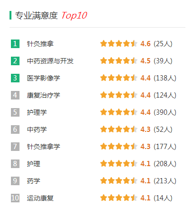Viewport: 193px width, 219px height.
Task: Choose 针灸推拿学 from the ranking
Action: pos(44,147)
